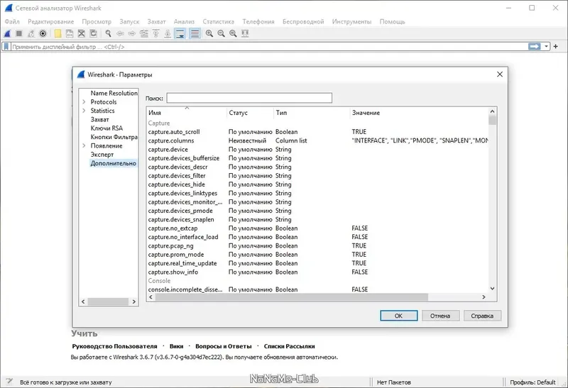Toggle auto-scroll during live capture icon

180,33
